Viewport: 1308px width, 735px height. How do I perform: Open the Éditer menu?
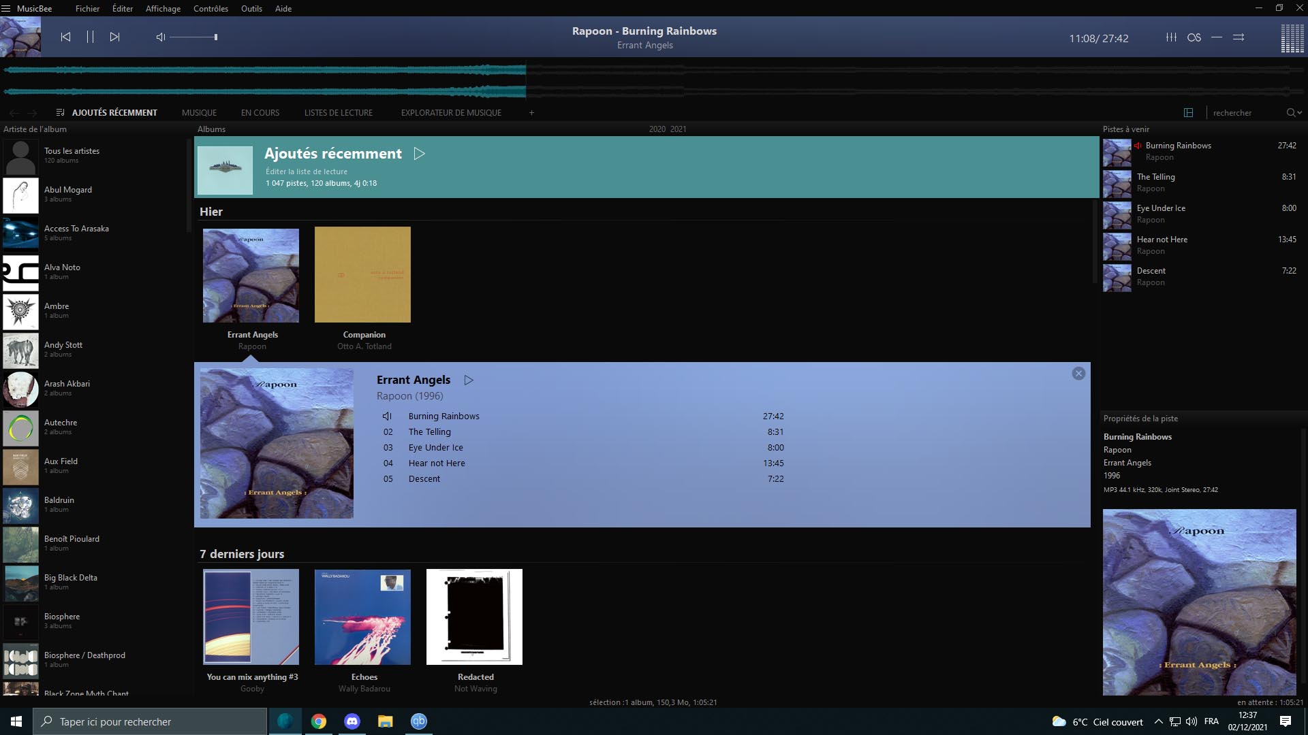coord(123,9)
